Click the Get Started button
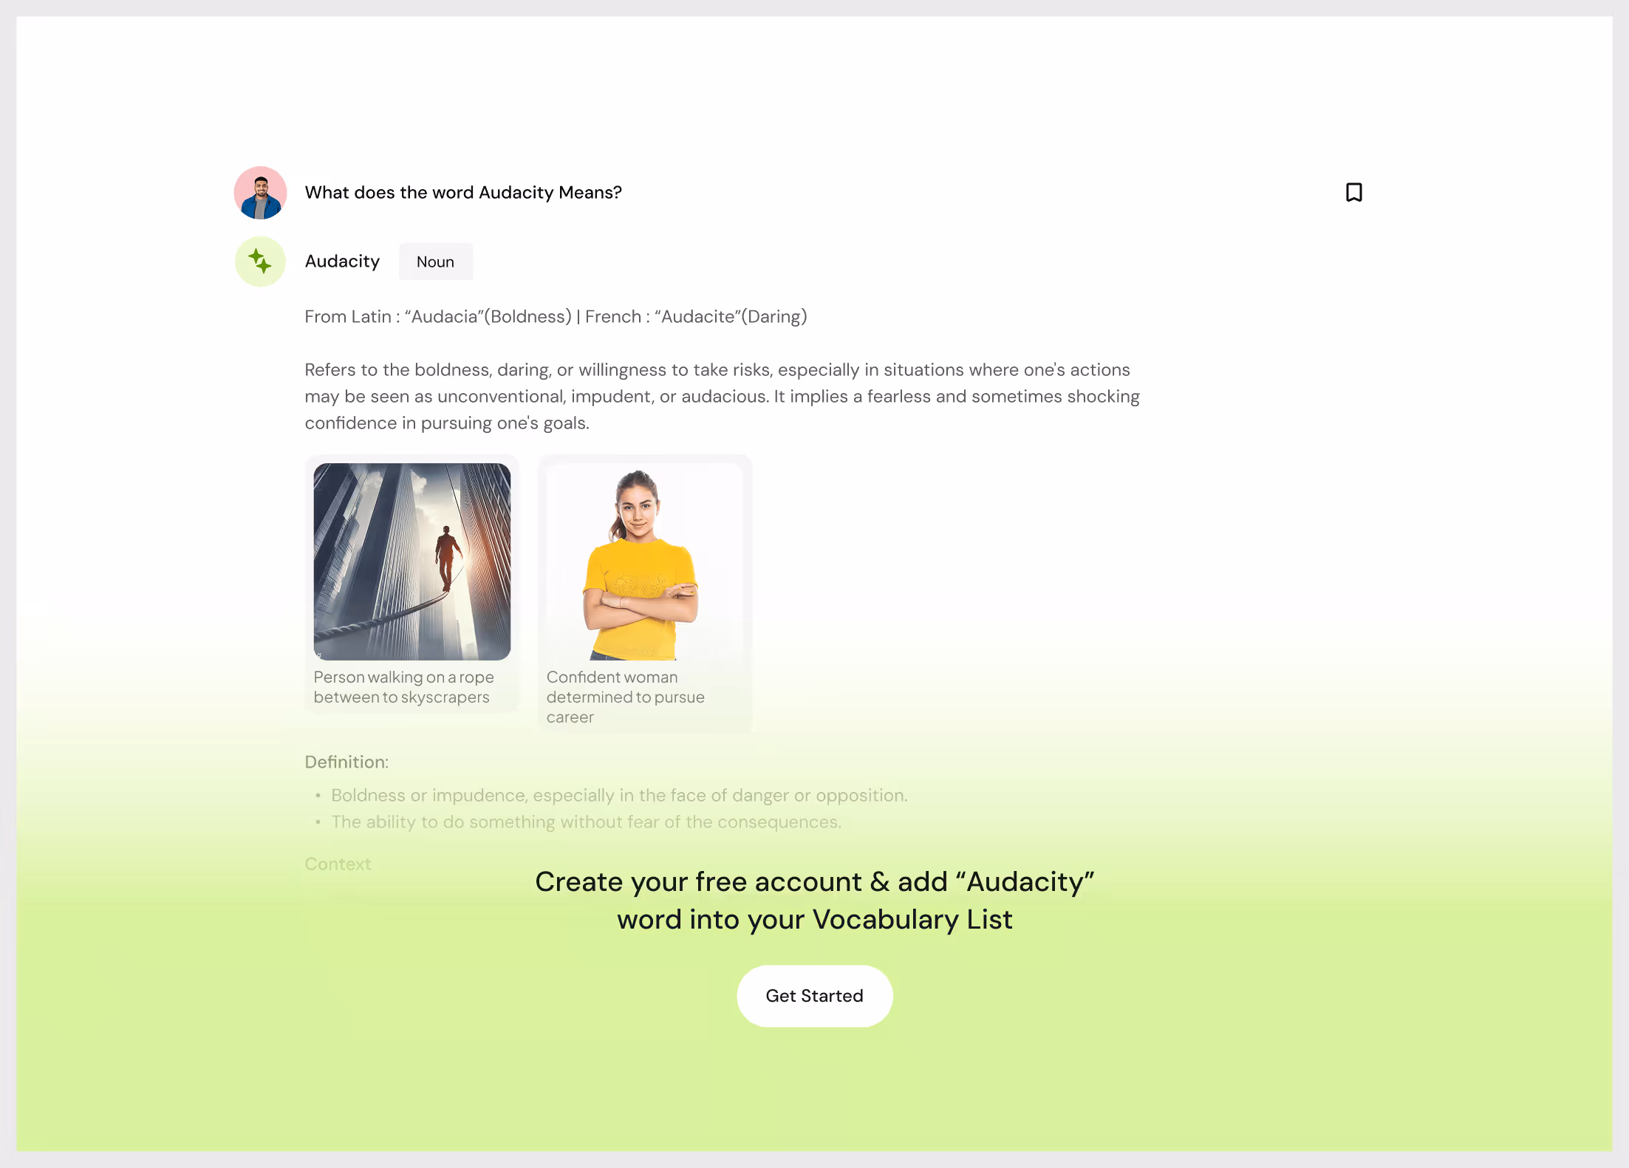Image resolution: width=1629 pixels, height=1168 pixels. pos(814,996)
